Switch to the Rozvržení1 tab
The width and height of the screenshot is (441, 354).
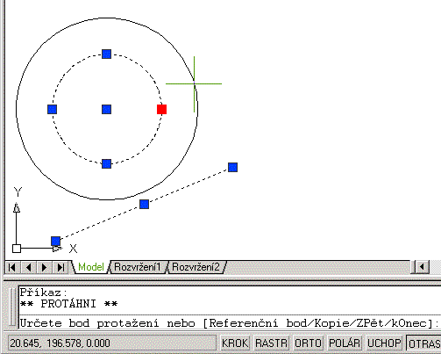pyautogui.click(x=138, y=267)
